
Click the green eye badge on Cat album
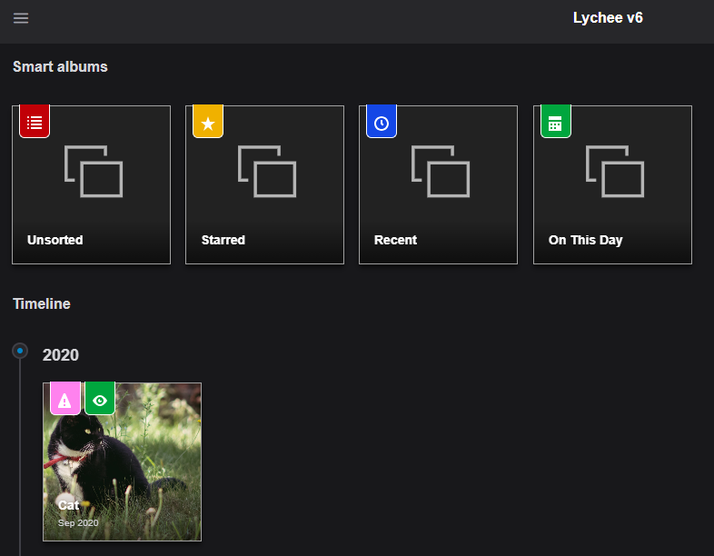(100, 400)
